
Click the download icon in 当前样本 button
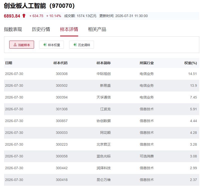[15, 45]
